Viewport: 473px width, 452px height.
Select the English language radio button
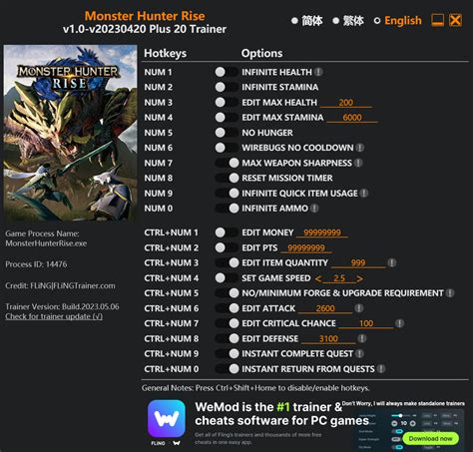click(x=377, y=21)
